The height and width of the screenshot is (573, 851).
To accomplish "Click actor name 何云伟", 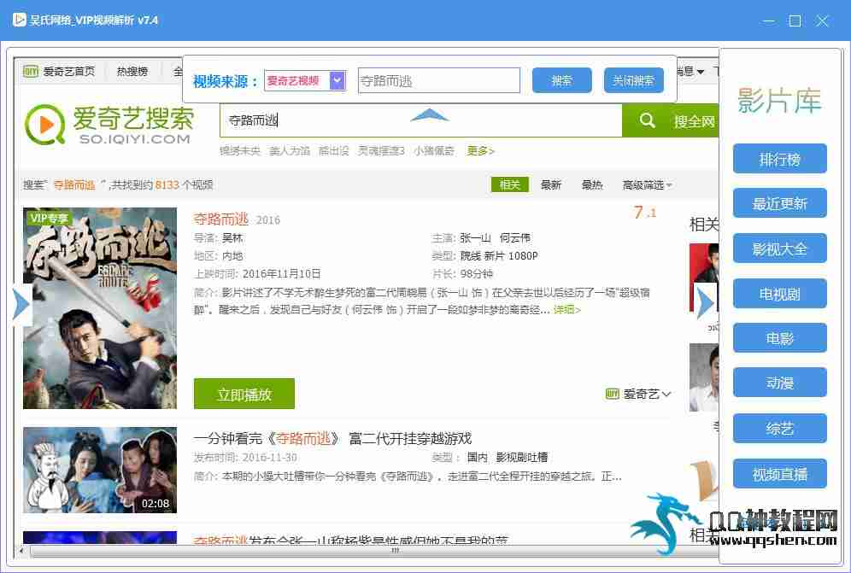I will (x=514, y=237).
